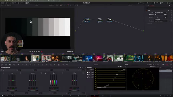Jump to last frame in viewer transport
Viewport: 173px width, 97px height.
(39, 51)
